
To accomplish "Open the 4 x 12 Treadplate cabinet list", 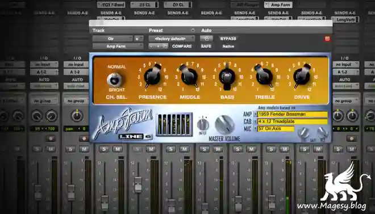I will click(292, 121).
